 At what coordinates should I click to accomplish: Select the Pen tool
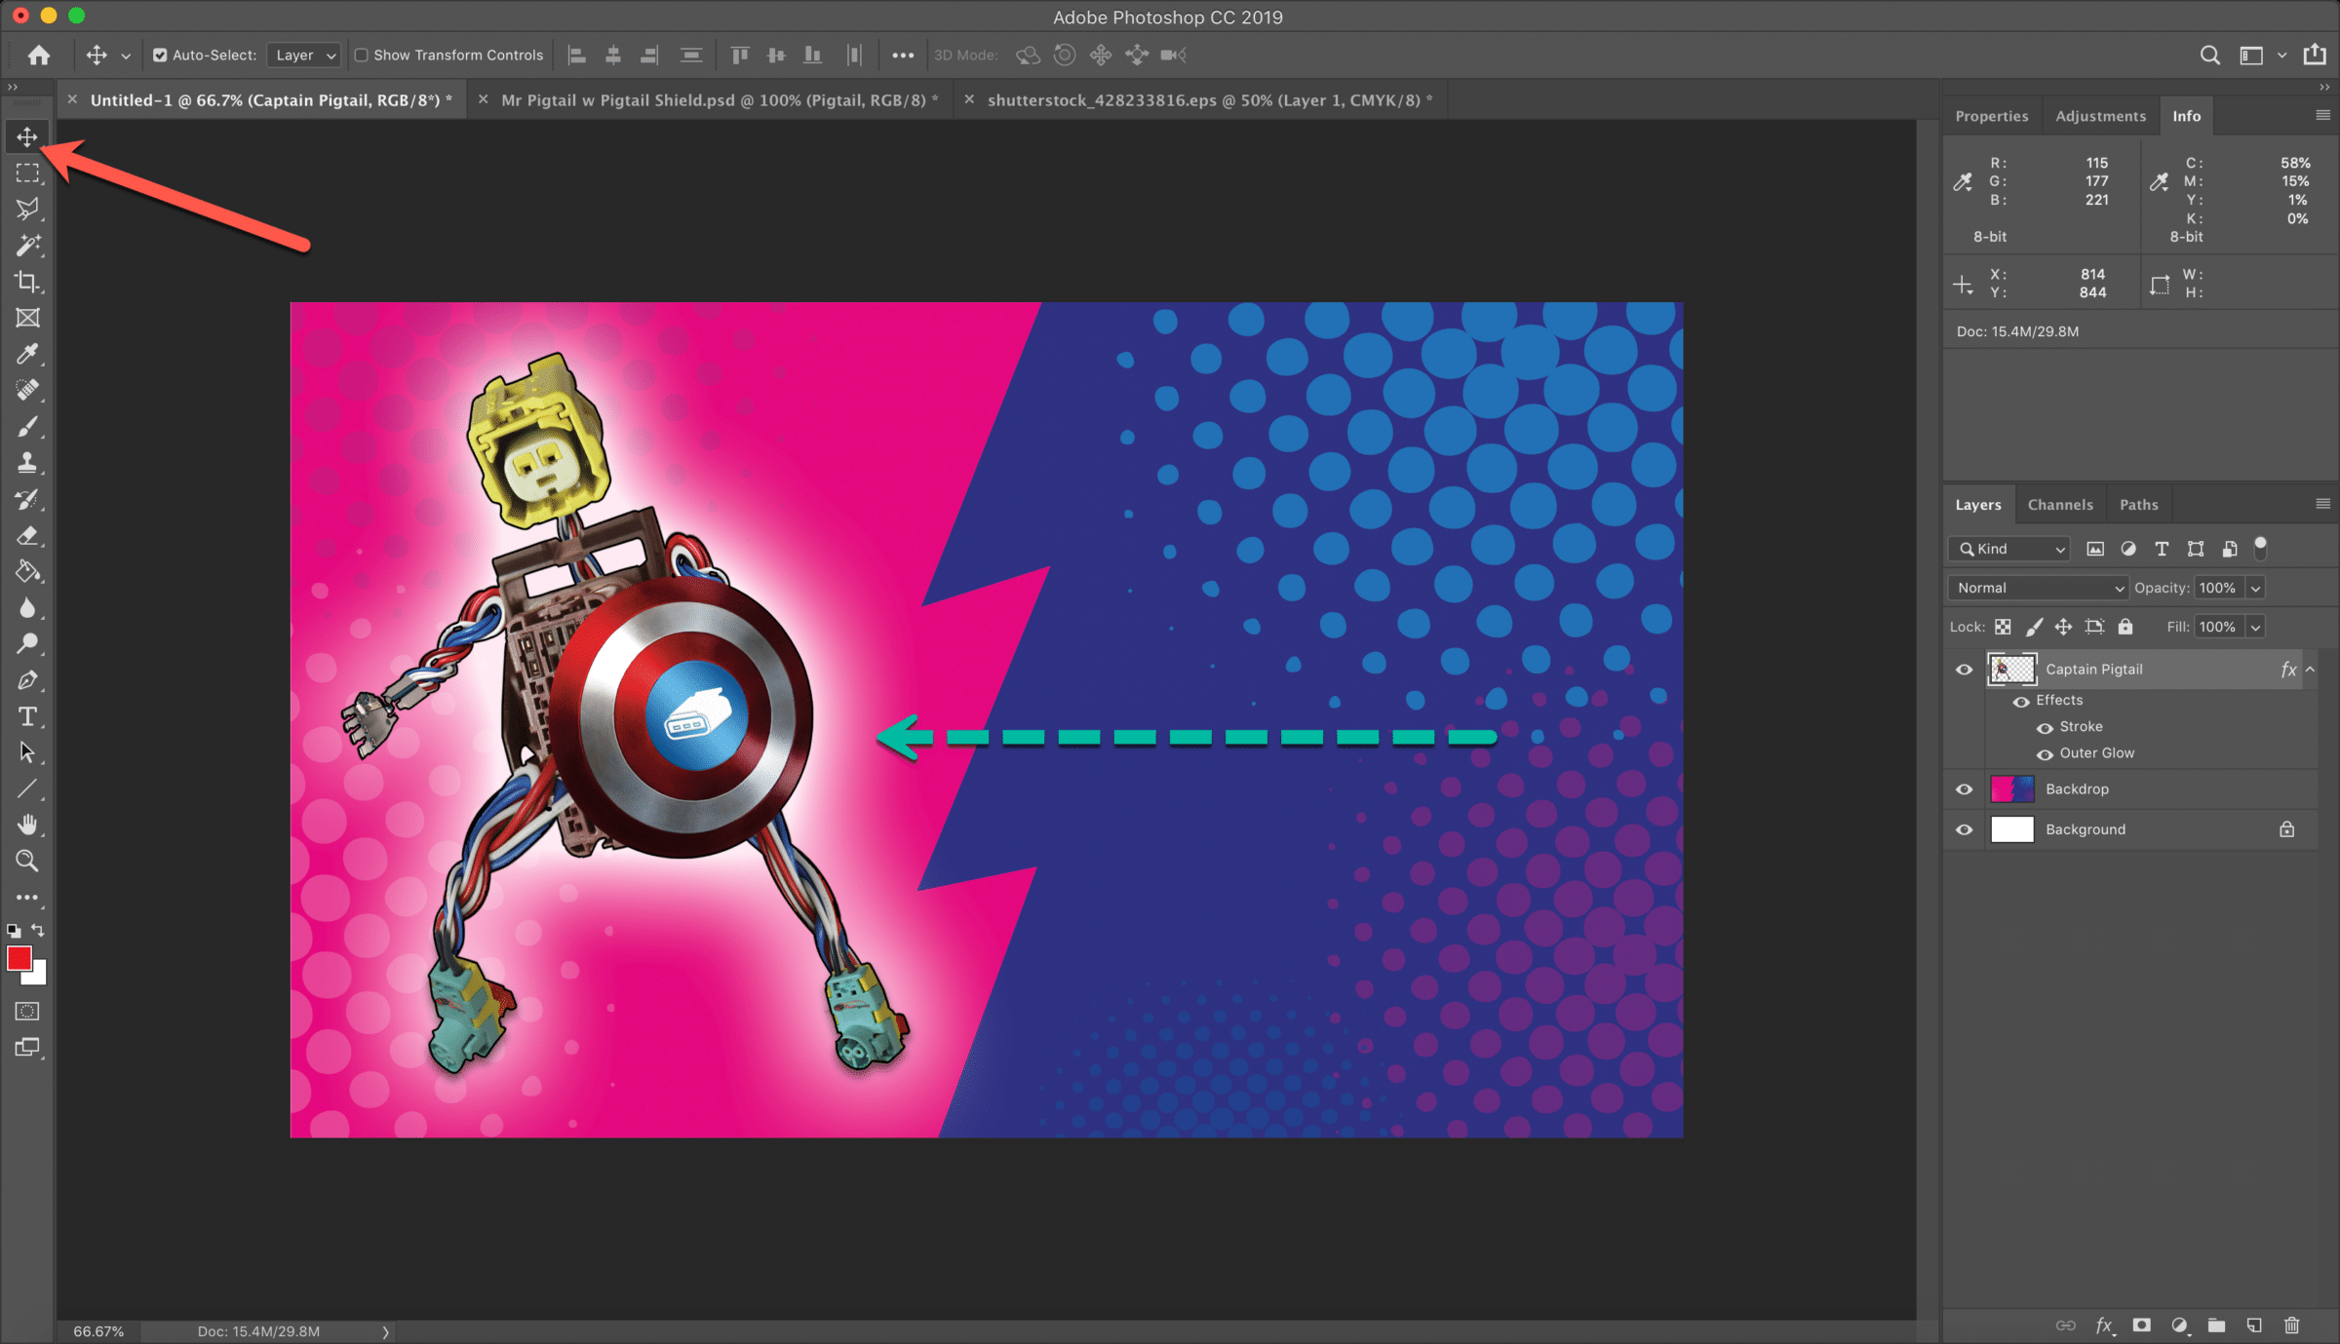coord(27,680)
